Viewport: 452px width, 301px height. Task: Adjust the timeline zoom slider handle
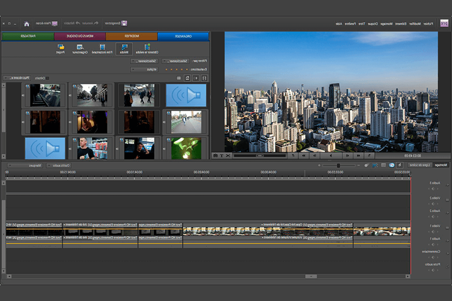point(339,166)
